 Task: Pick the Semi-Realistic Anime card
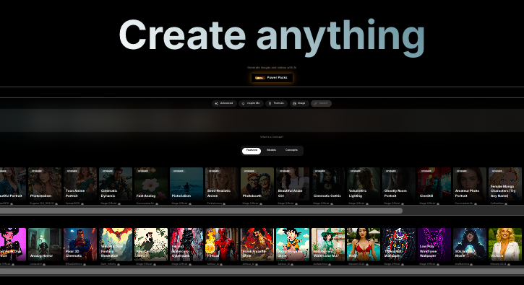pyautogui.click(x=222, y=184)
